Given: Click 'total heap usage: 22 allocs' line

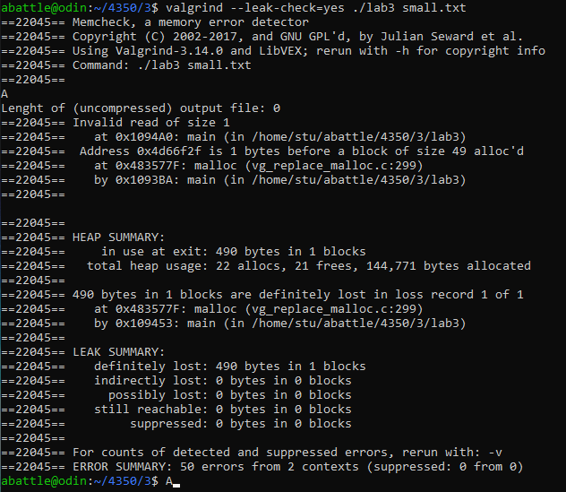Looking at the screenshot, I should [309, 266].
